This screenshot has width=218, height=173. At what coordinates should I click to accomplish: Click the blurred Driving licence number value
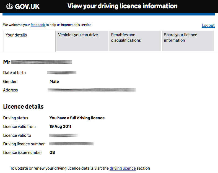[71, 144]
